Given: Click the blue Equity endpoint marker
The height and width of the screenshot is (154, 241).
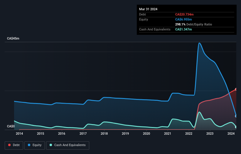Looking at the screenshot, I should pyautogui.click(x=236, y=116).
